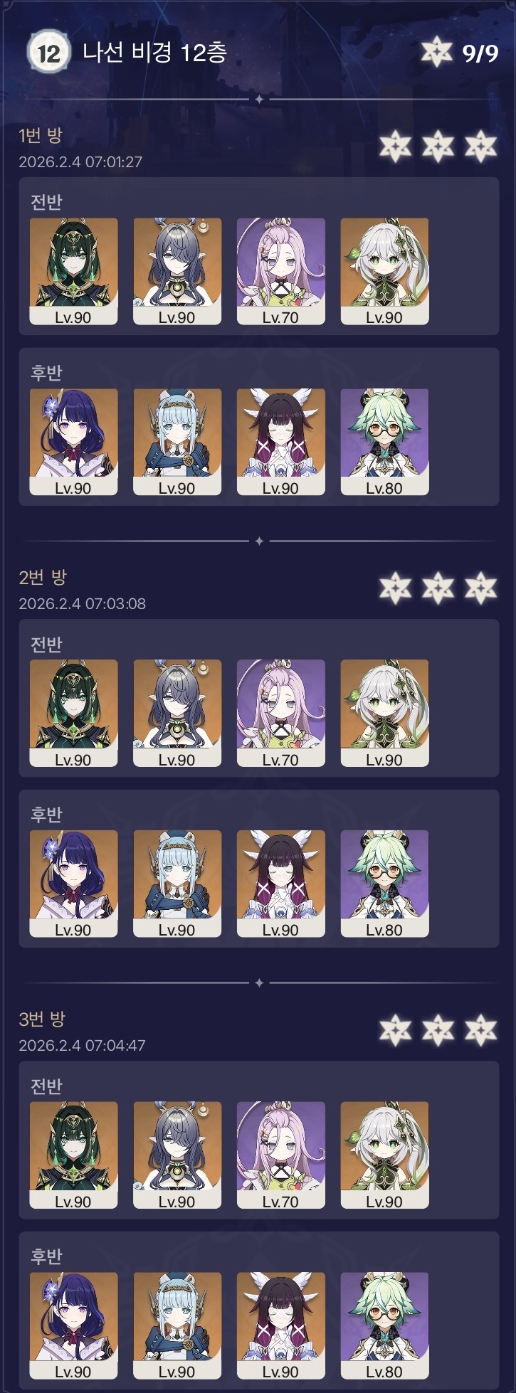Select glasses-wearing Lv.80 character in chamber 3 second half
The height and width of the screenshot is (1393, 516).
pos(384,1325)
